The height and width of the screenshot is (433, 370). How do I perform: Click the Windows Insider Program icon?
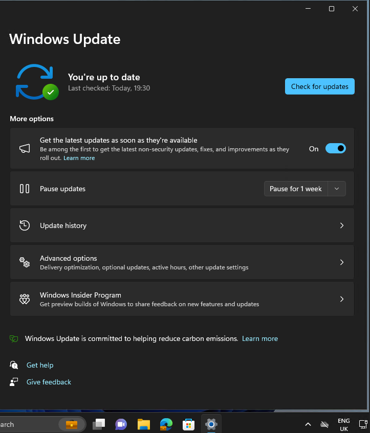(25, 299)
